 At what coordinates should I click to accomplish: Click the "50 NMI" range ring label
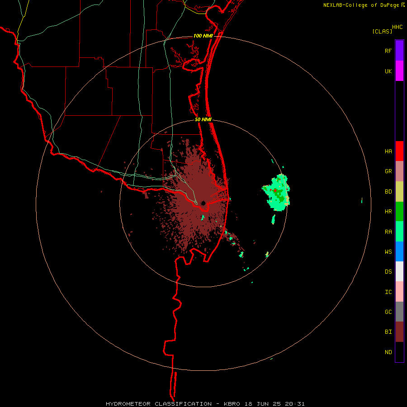pyautogui.click(x=203, y=120)
